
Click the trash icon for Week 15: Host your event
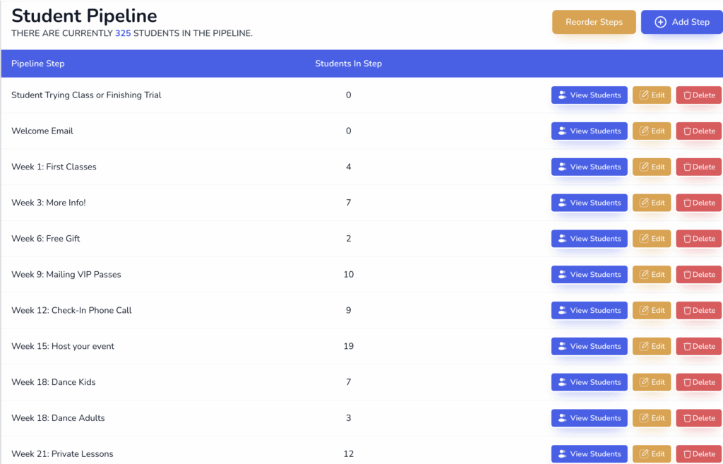click(687, 346)
